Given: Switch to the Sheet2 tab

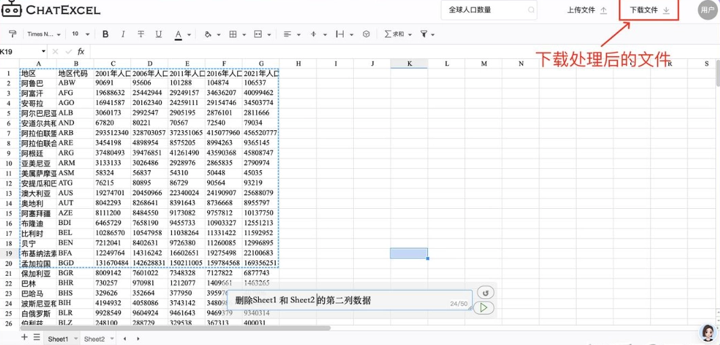Looking at the screenshot, I should click(94, 338).
